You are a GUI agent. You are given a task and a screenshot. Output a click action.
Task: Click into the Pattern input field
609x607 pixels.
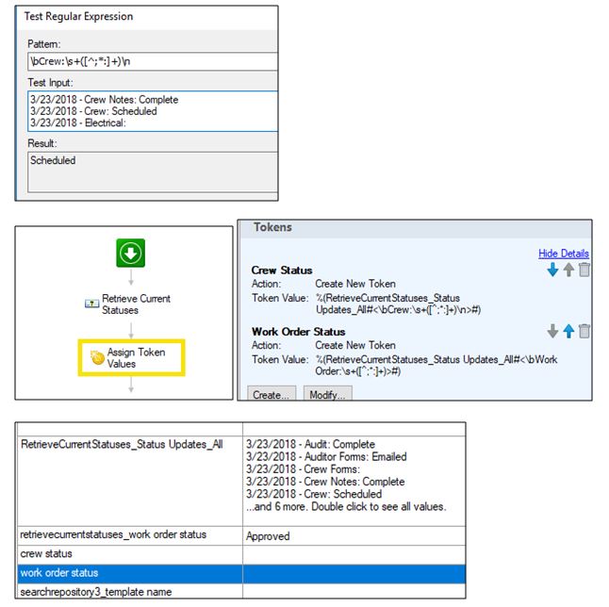click(151, 62)
